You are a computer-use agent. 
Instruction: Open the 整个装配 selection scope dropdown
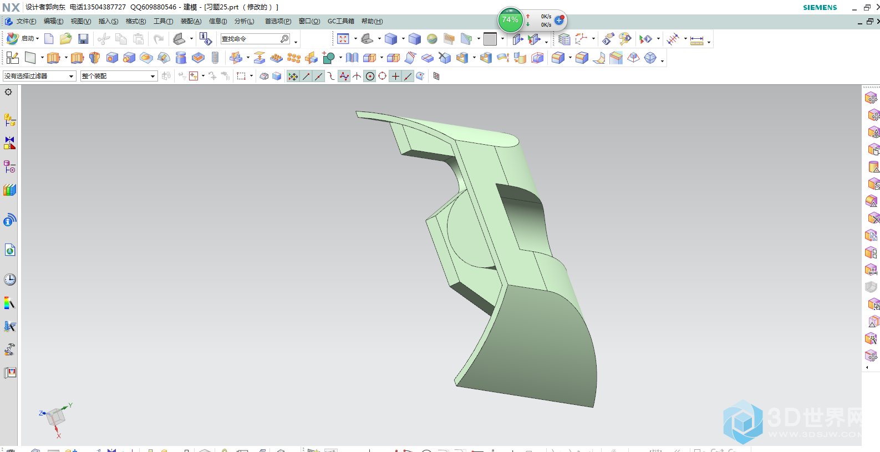(119, 76)
